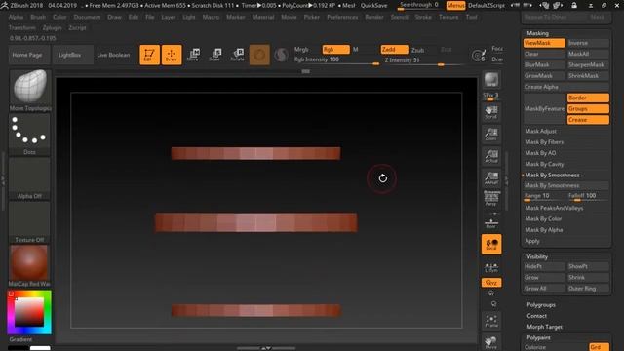The height and width of the screenshot is (351, 624).
Task: Open the Brush menu
Action: pyautogui.click(x=38, y=18)
